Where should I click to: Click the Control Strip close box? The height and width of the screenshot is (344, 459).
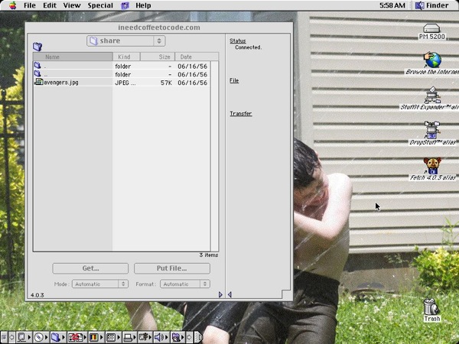(4, 337)
